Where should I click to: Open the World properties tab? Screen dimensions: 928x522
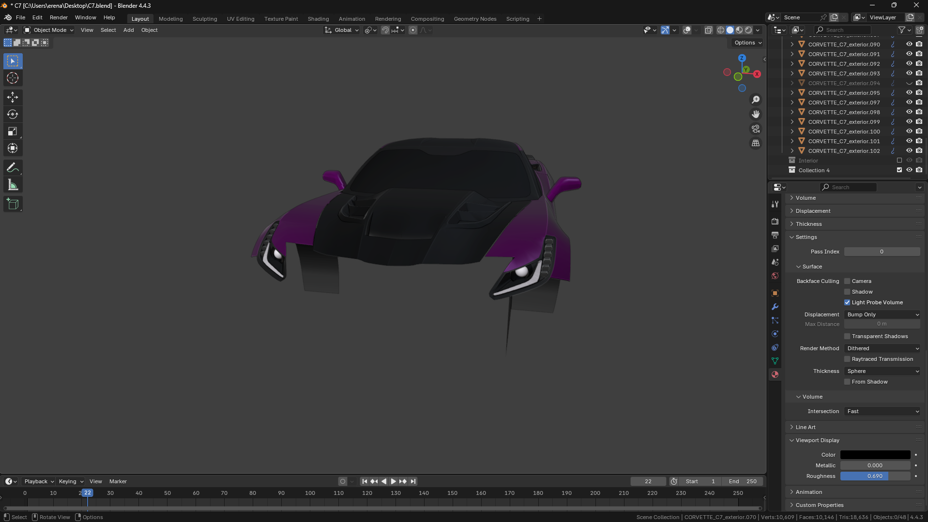[x=775, y=276]
